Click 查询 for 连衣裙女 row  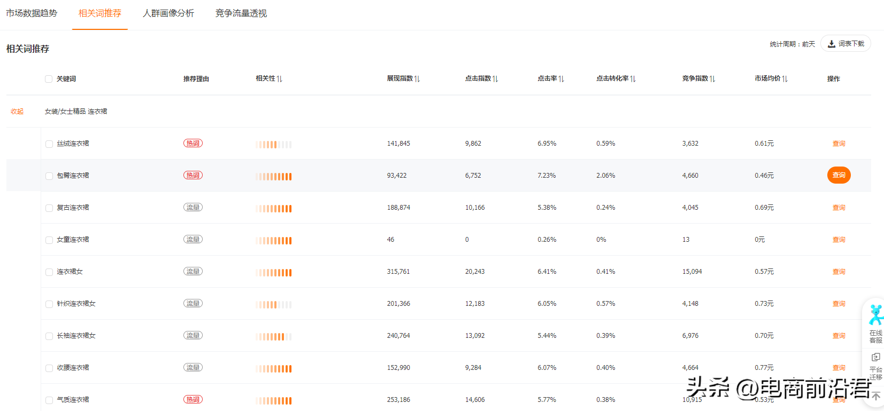coord(839,272)
